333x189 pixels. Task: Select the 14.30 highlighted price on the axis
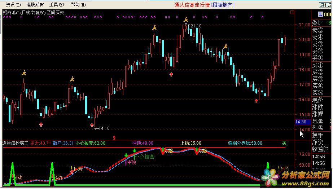coord(303,122)
